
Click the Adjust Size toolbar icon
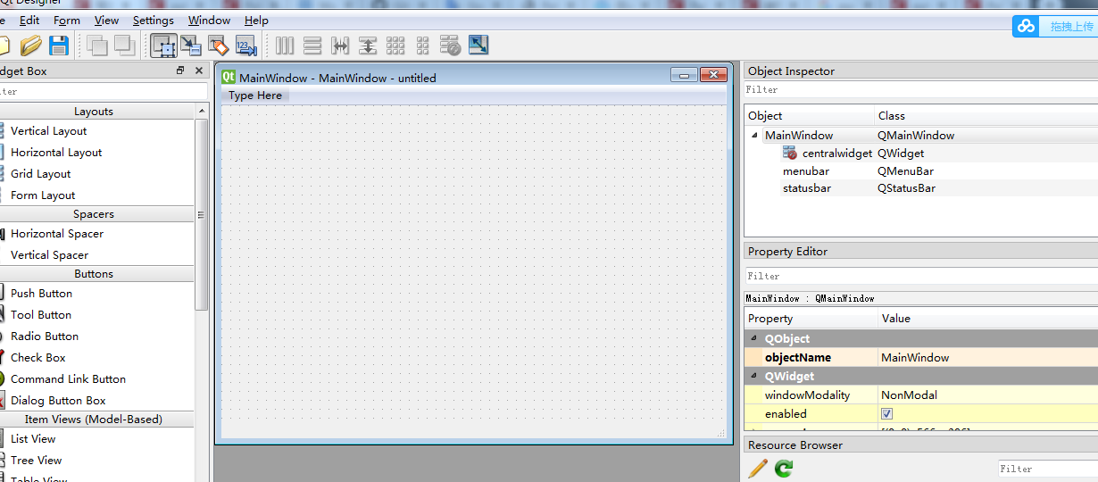(478, 46)
